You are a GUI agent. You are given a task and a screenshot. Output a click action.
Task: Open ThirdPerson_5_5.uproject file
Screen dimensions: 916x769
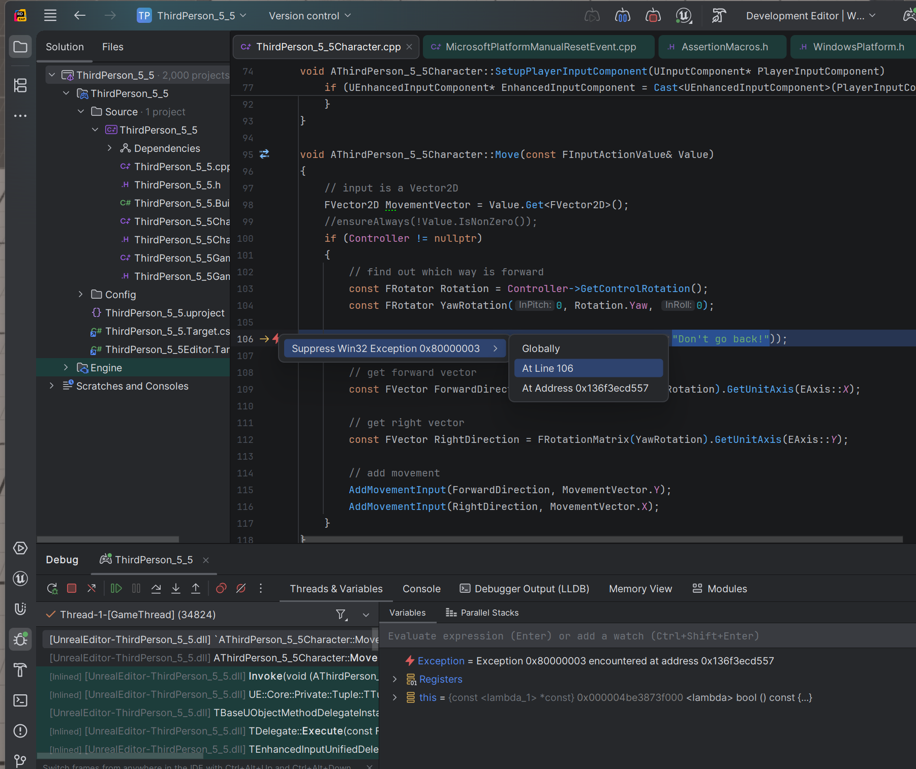click(x=165, y=313)
